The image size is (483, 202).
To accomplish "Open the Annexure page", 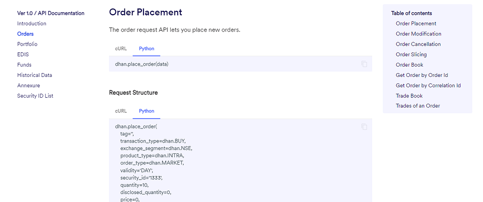I will tap(28, 86).
